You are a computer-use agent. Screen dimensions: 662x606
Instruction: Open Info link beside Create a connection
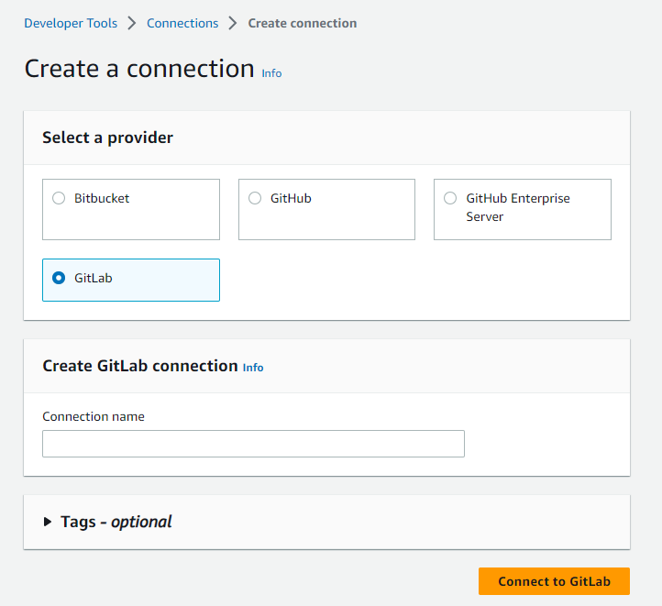(271, 72)
